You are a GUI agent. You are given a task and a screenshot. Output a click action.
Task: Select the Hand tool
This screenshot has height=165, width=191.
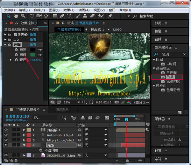[x=16, y=16]
